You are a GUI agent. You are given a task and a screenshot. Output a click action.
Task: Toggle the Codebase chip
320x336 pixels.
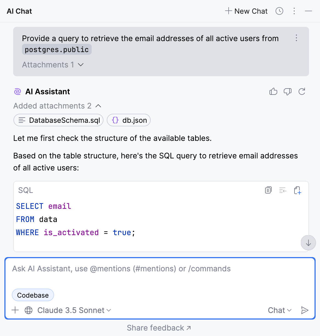click(x=33, y=295)
